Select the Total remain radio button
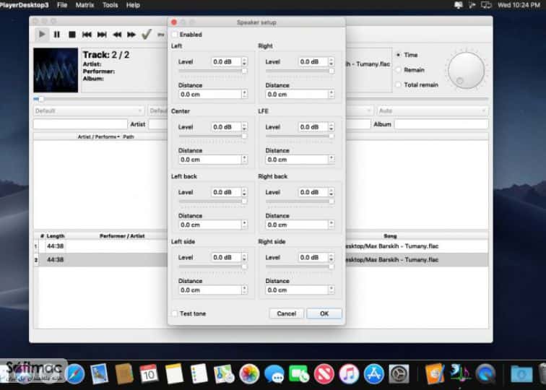 tap(399, 84)
